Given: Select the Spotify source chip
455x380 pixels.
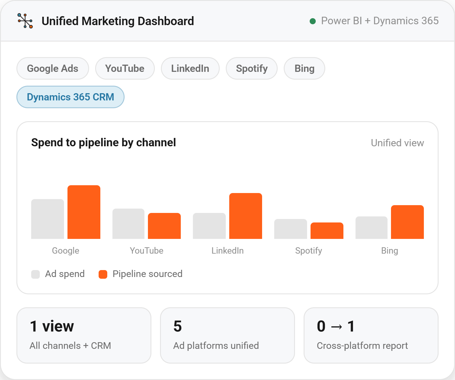Looking at the screenshot, I should [x=252, y=68].
